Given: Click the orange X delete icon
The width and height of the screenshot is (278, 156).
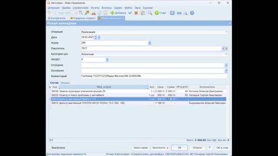Looking at the screenshot, I should (136, 13).
